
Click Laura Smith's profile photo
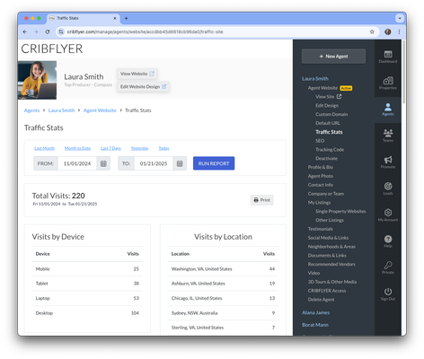[x=37, y=80]
